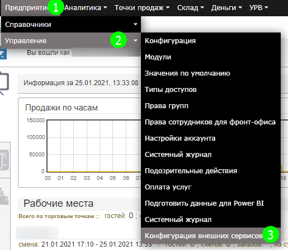Choose Подготовить данные для Power BI

tap(211, 203)
